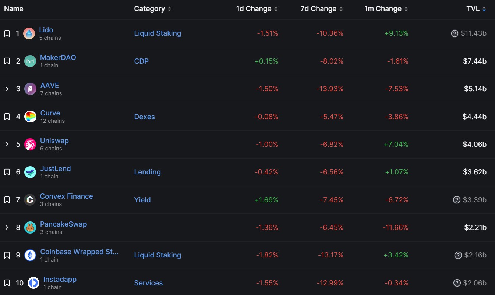The height and width of the screenshot is (295, 495).
Task: Expand the AAVE row chevron
Action: 7,89
